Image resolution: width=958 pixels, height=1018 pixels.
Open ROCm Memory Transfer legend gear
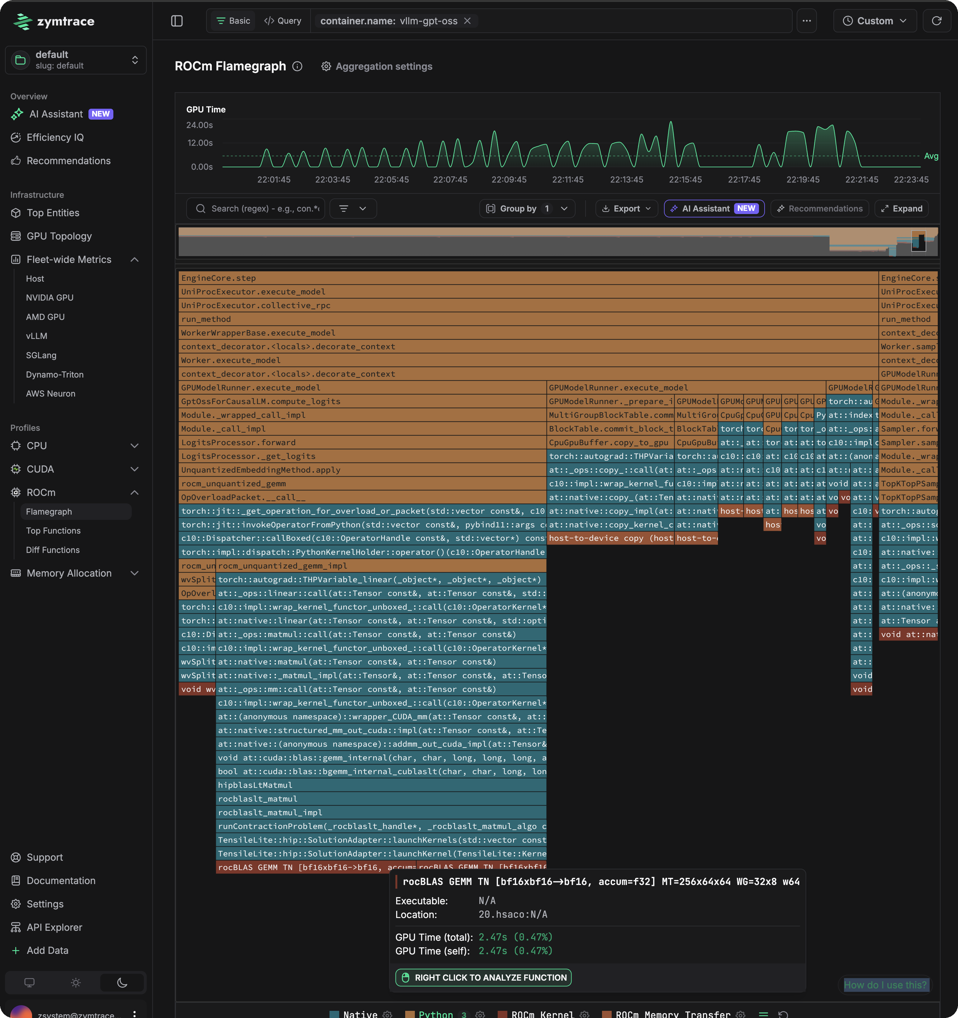(x=740, y=1014)
